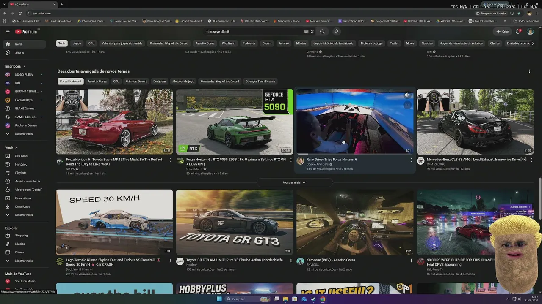Show next filter chips with right arrow
Screen dimensions: 542x304
click(533, 43)
